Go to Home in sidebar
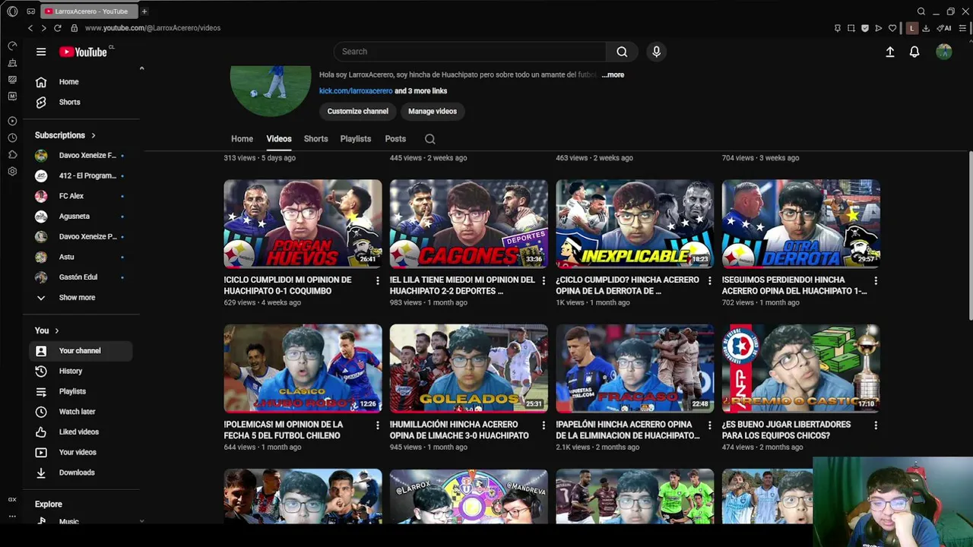 (x=81, y=82)
